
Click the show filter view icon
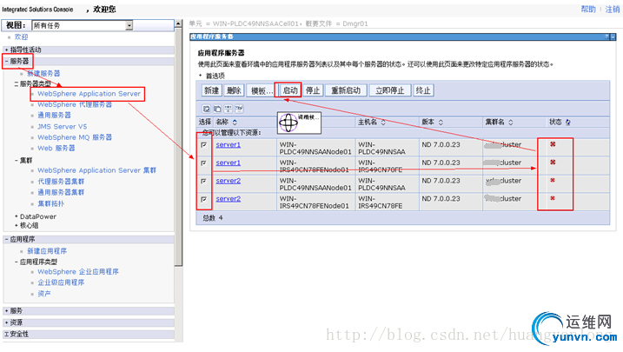point(229,109)
